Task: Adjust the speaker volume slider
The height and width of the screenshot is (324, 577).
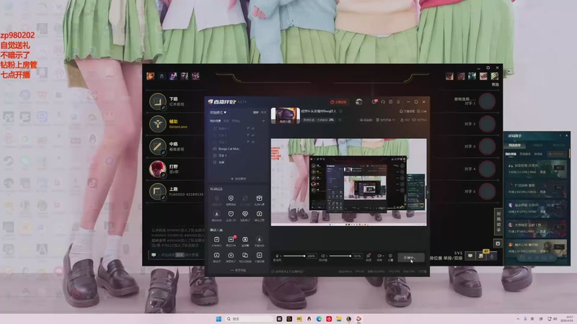Action: click(x=340, y=256)
